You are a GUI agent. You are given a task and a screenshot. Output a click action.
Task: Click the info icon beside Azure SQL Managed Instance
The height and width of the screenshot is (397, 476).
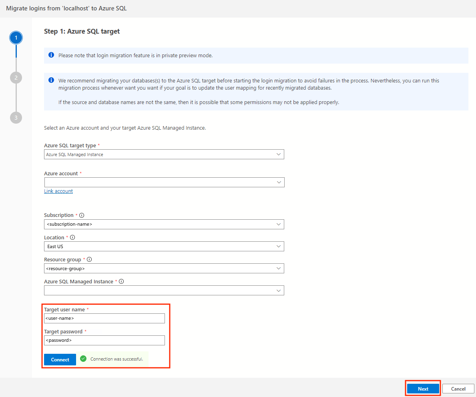(121, 281)
